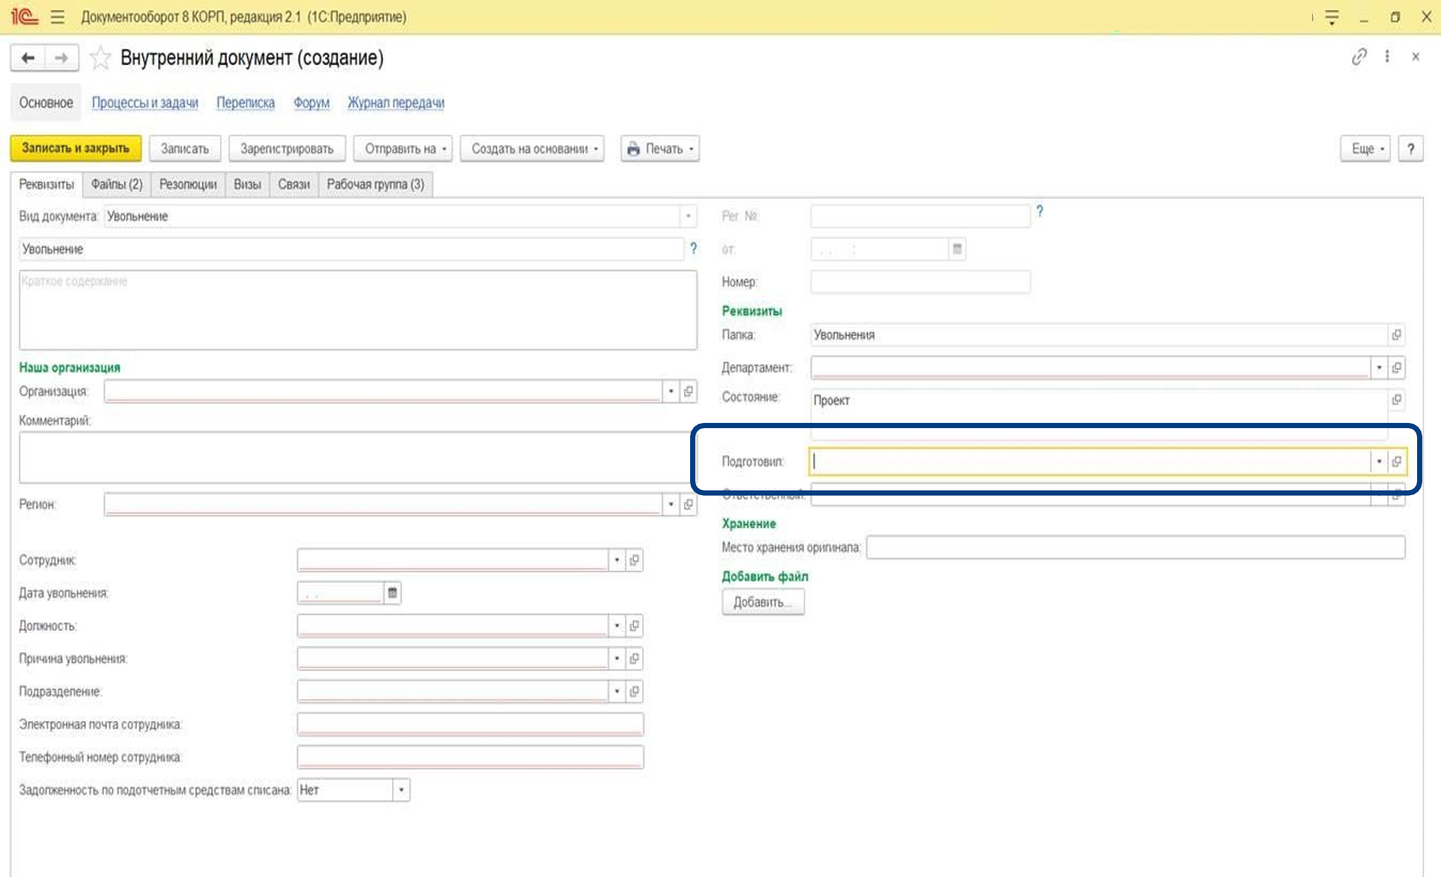This screenshot has height=877, width=1441.
Task: Select the Реквизиты tab
Action: click(47, 184)
